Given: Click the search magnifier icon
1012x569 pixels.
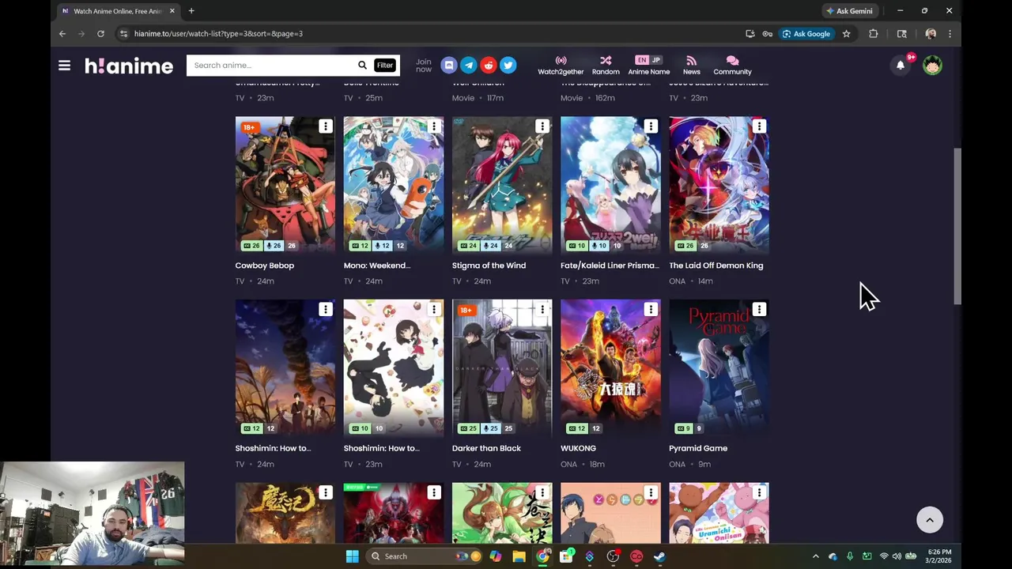Looking at the screenshot, I should [x=362, y=66].
